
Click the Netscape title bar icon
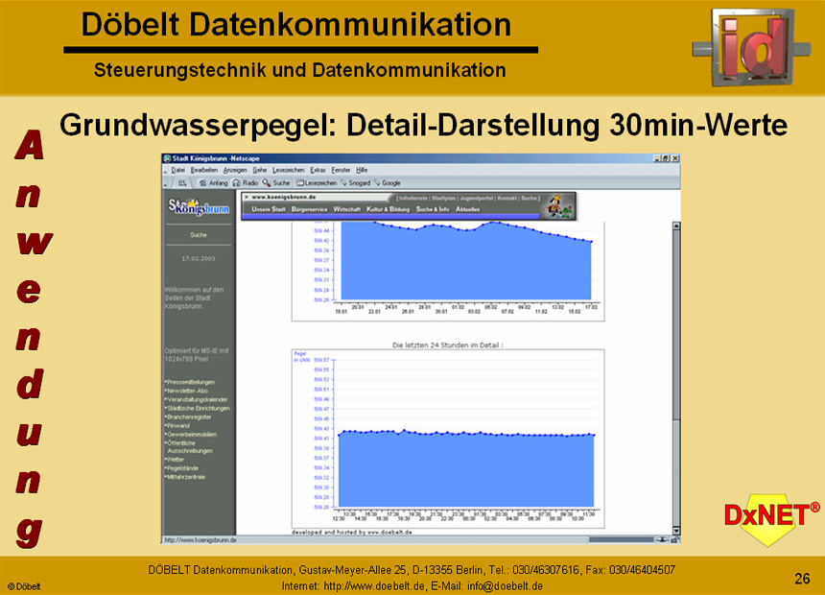(x=167, y=158)
